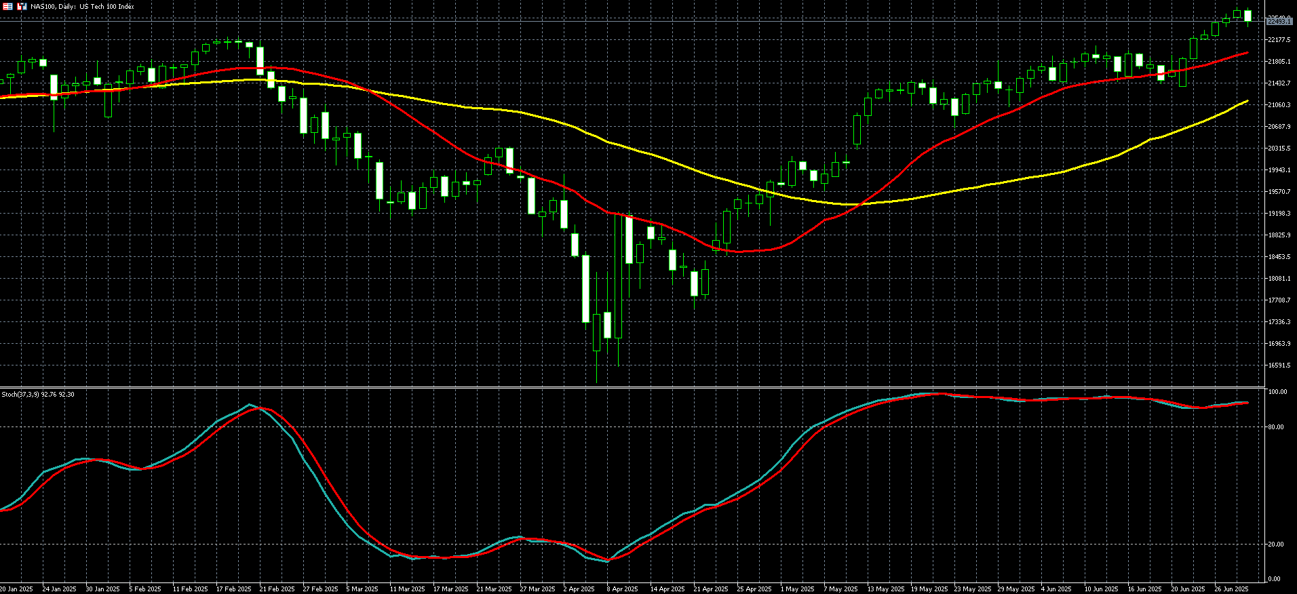Click the '16 Jun 2025' date label
The image size is (1297, 594).
[x=1145, y=589]
